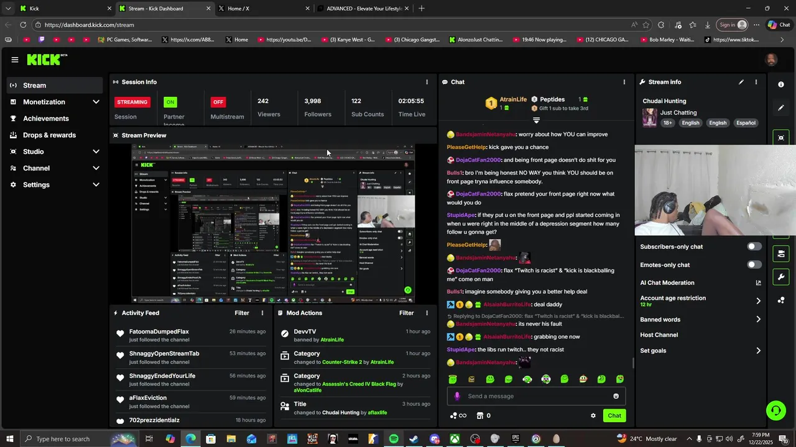Image resolution: width=796 pixels, height=447 pixels.
Task: Click the camera panel icon in right rail
Action: pyautogui.click(x=781, y=253)
